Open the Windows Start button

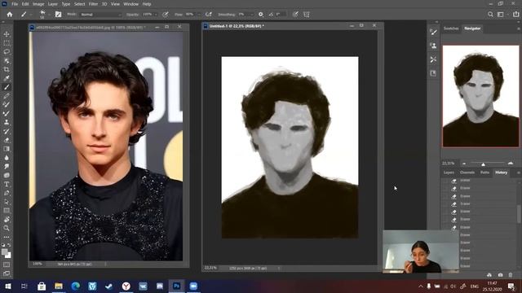(7, 286)
